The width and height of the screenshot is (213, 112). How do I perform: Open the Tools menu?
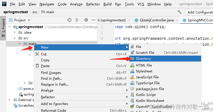(129, 4)
